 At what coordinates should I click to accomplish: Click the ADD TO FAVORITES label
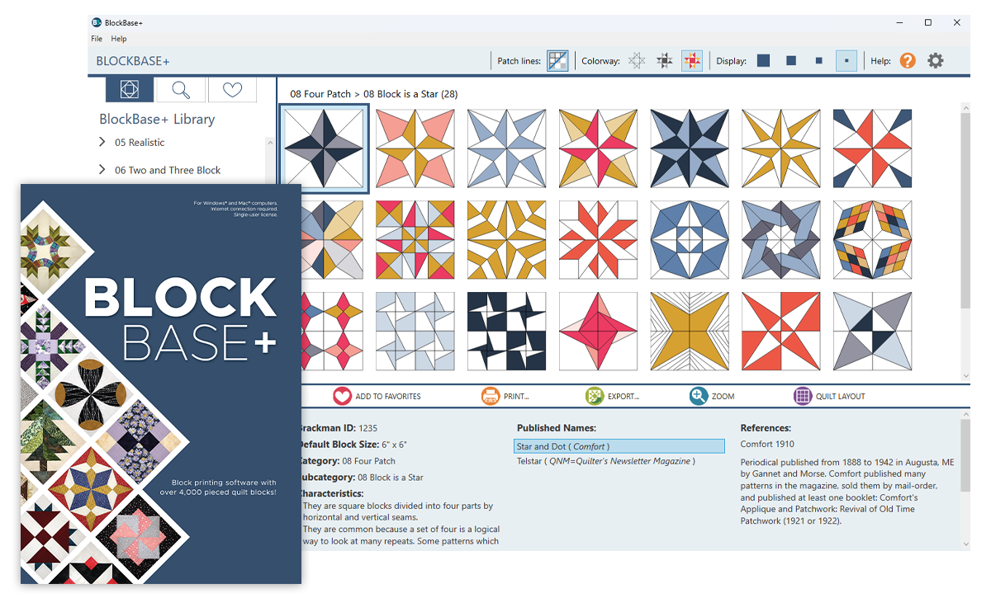pos(388,397)
